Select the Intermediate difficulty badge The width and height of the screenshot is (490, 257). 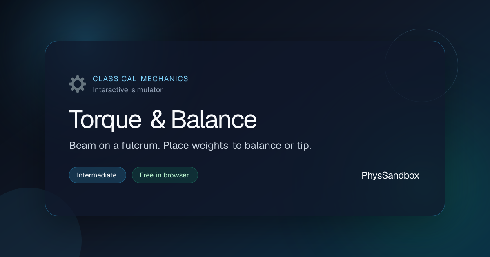click(x=98, y=175)
